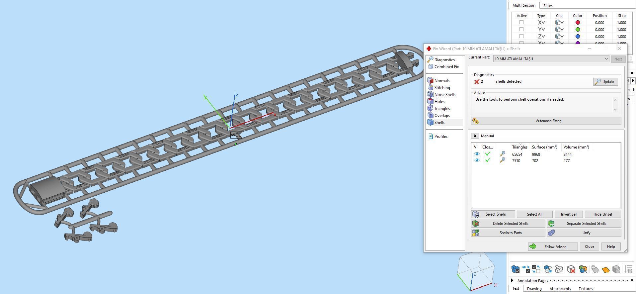
Task: Open Clip dropdown for the Z section
Action: coord(559,37)
